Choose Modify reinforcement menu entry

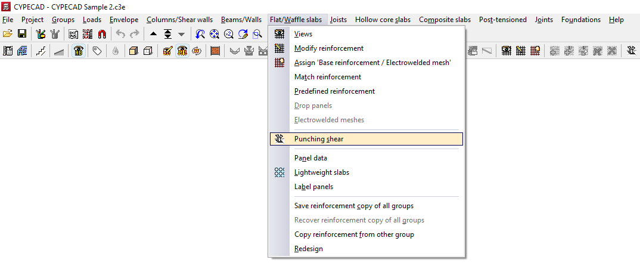[366, 48]
